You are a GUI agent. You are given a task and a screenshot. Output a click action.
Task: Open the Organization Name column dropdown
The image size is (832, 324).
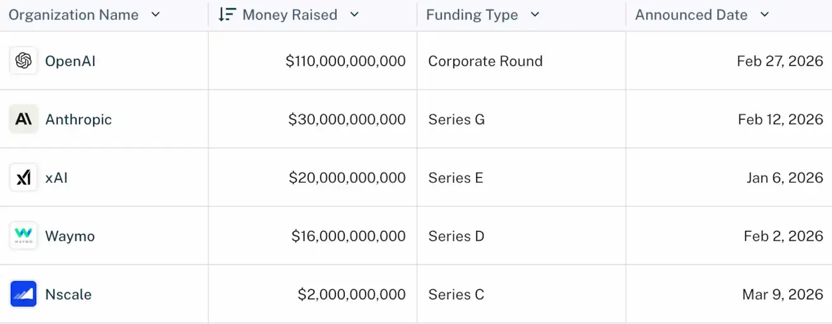click(156, 15)
